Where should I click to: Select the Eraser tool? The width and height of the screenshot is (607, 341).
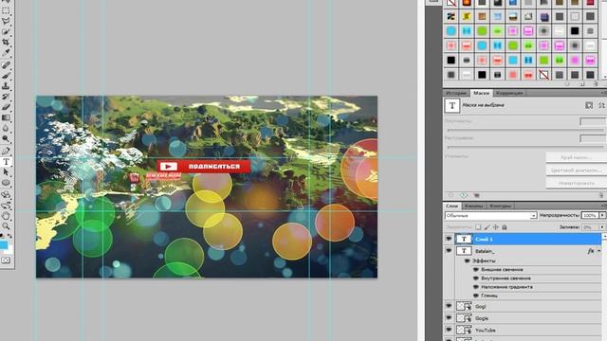(6, 107)
